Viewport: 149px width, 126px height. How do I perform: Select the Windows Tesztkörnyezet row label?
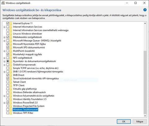(25, 110)
